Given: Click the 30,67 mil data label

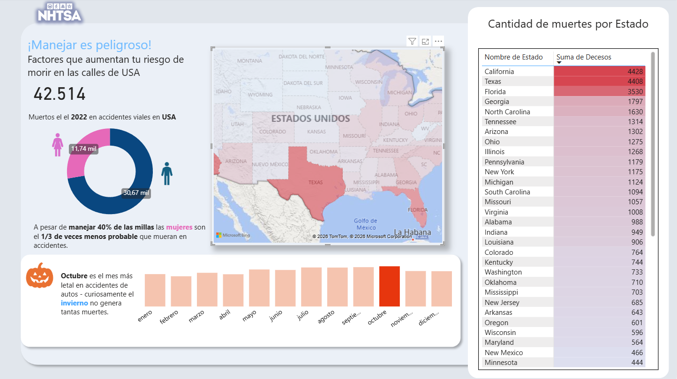Looking at the screenshot, I should [x=136, y=193].
